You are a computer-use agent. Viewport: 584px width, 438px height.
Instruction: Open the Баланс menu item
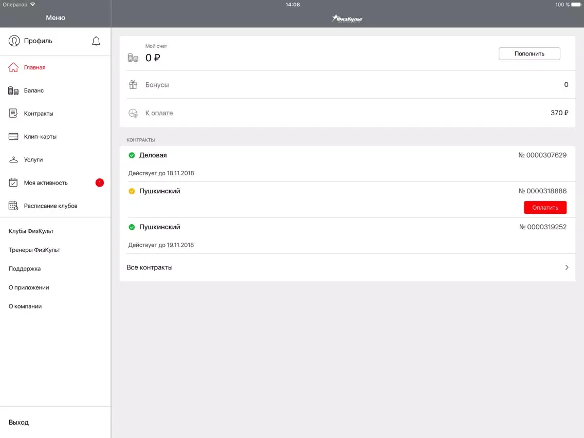[x=56, y=90]
